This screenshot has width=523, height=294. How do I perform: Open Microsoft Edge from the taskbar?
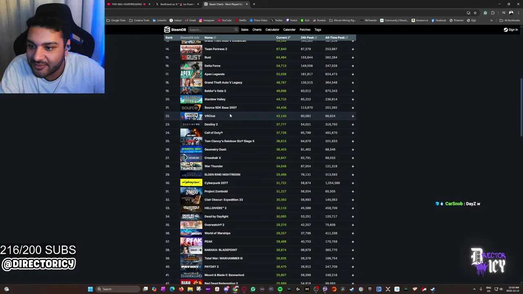(x=172, y=289)
